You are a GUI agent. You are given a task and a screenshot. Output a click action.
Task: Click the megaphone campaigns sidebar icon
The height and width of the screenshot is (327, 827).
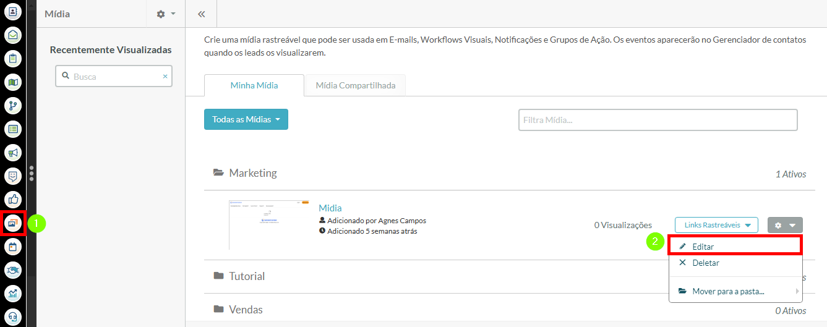(13, 152)
